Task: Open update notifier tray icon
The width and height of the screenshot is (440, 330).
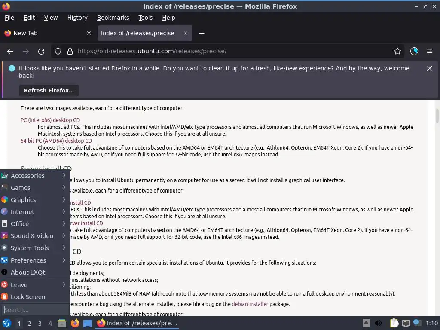Action: (x=417, y=323)
